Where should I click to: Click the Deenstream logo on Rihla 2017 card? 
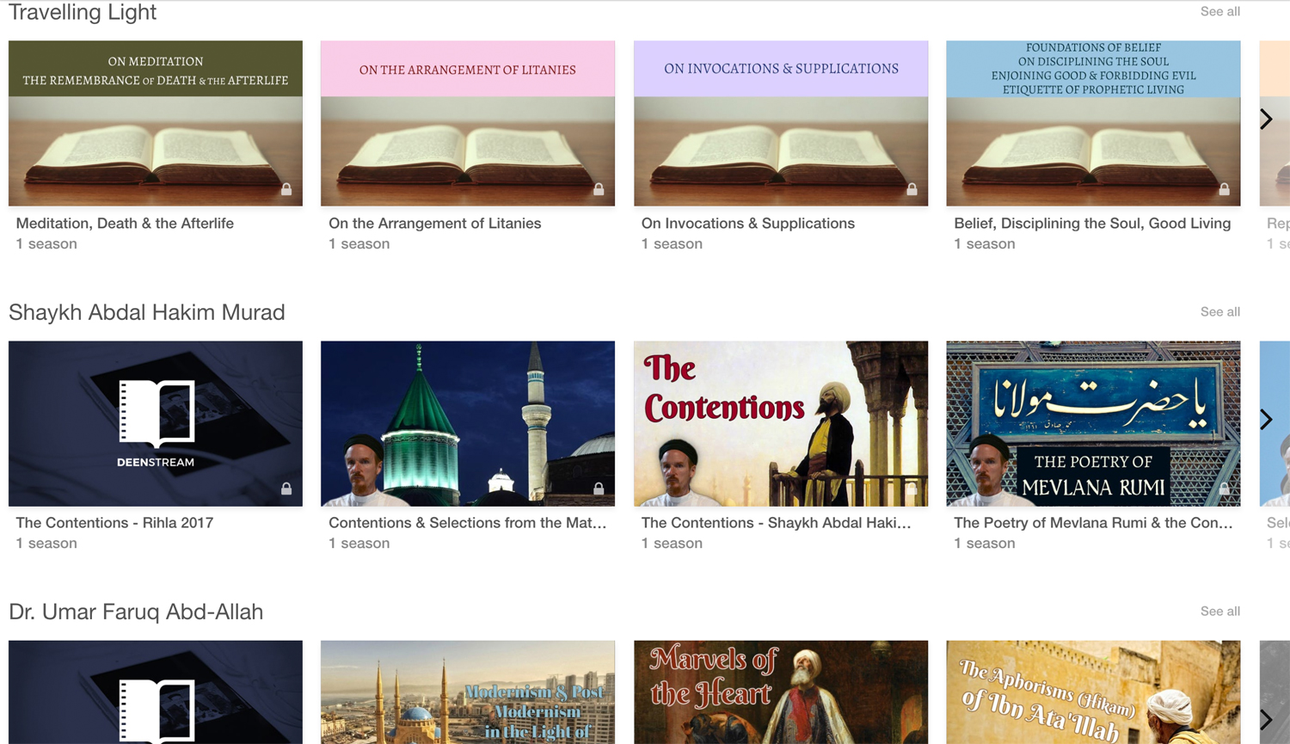(156, 423)
